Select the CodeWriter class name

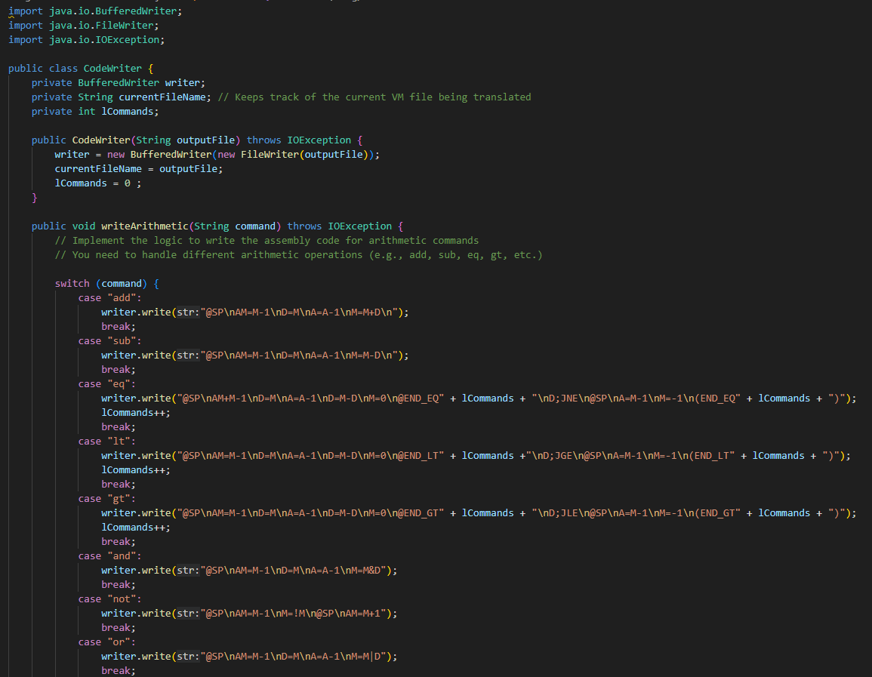[x=112, y=68]
